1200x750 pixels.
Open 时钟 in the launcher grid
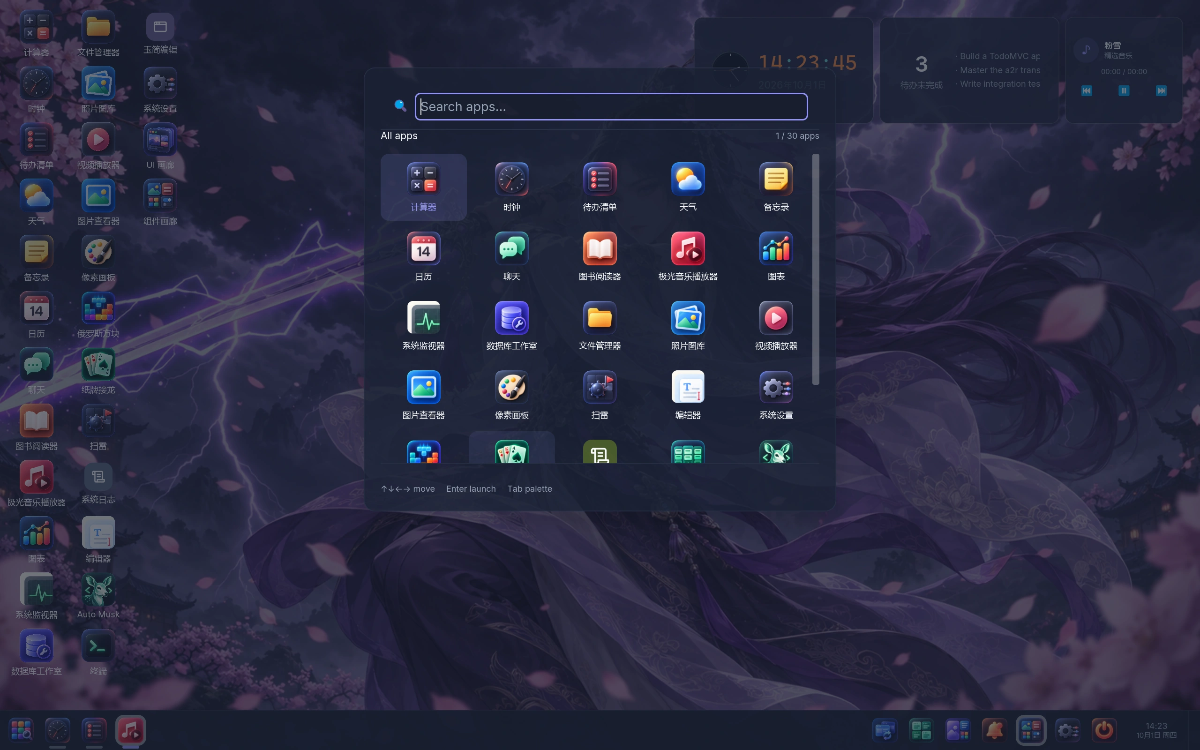pos(511,187)
